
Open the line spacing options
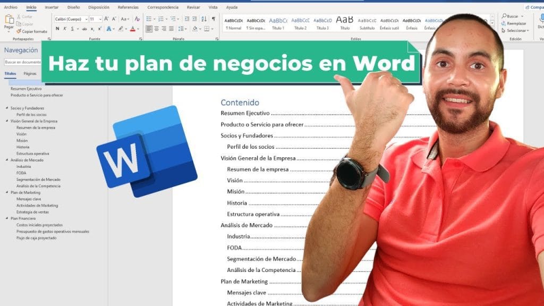point(181,29)
